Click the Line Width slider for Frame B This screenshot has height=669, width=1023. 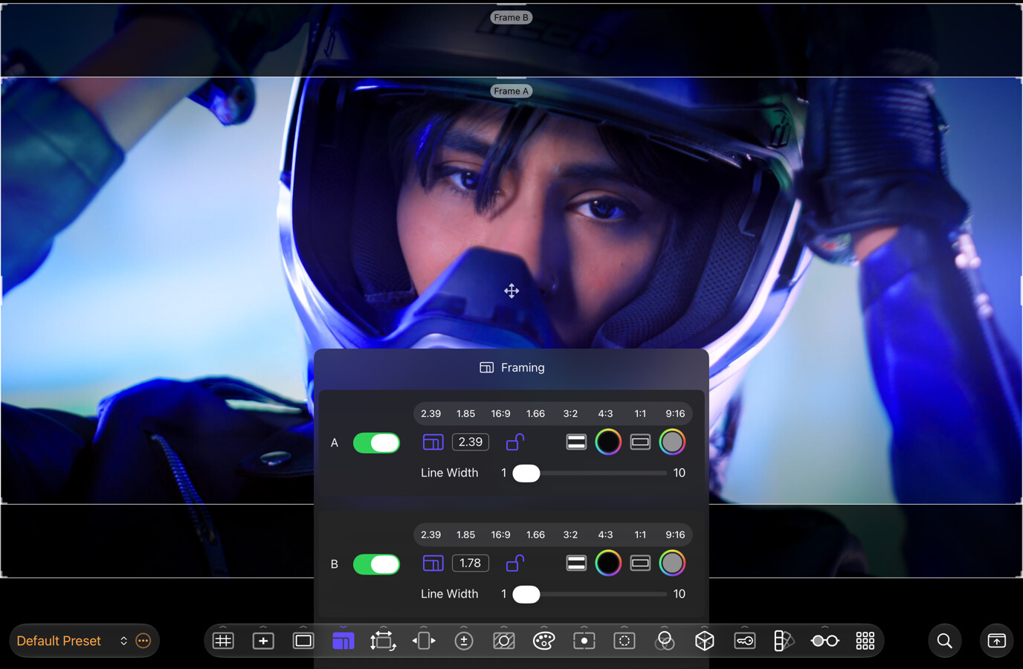pyautogui.click(x=590, y=595)
